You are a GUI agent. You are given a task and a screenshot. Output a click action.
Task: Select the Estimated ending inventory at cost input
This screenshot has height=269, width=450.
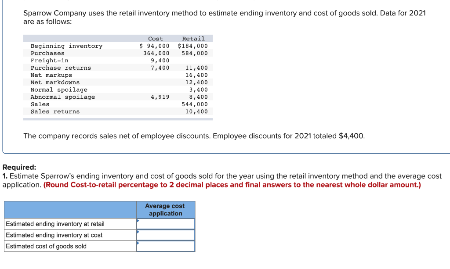coord(166,235)
